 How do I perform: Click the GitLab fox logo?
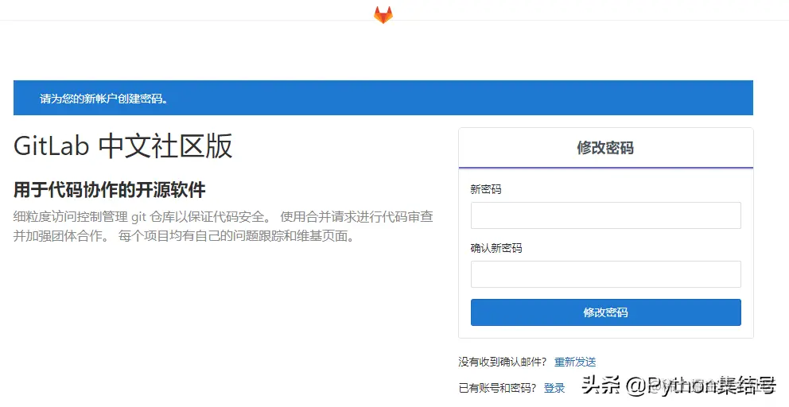[383, 14]
